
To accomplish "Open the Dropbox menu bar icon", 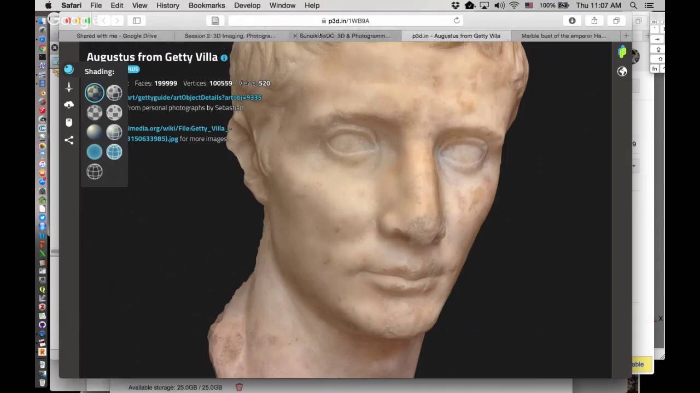I will click(x=456, y=5).
